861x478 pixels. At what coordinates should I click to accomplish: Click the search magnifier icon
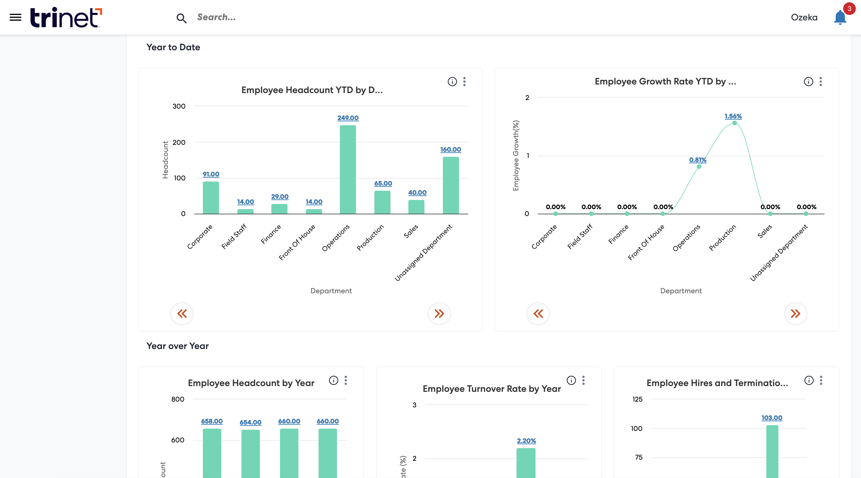coord(182,18)
